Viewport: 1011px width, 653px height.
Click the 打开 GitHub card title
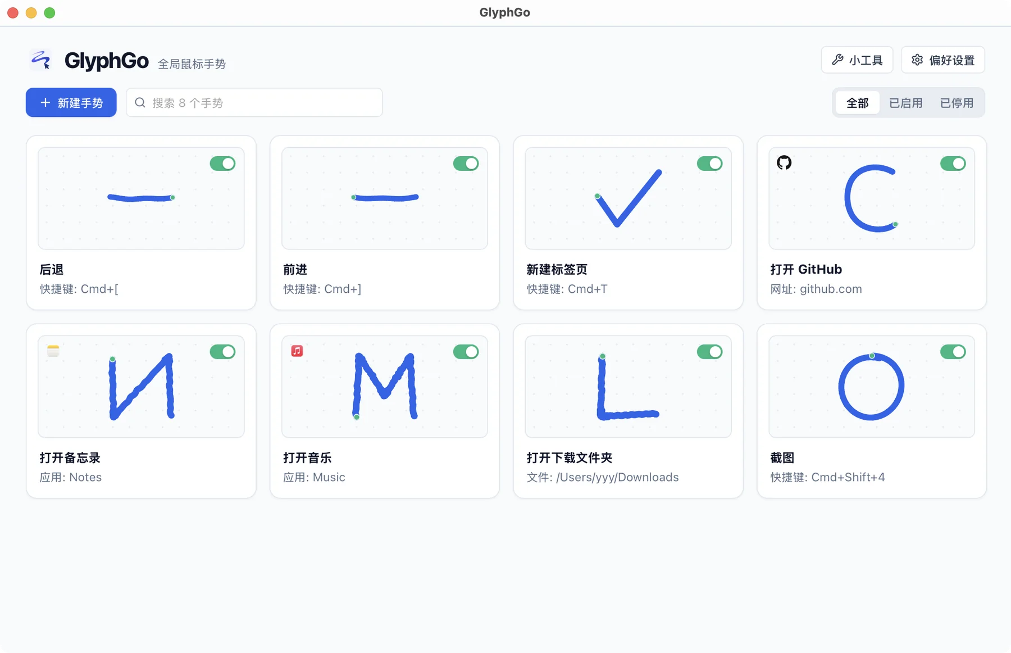[x=806, y=269]
